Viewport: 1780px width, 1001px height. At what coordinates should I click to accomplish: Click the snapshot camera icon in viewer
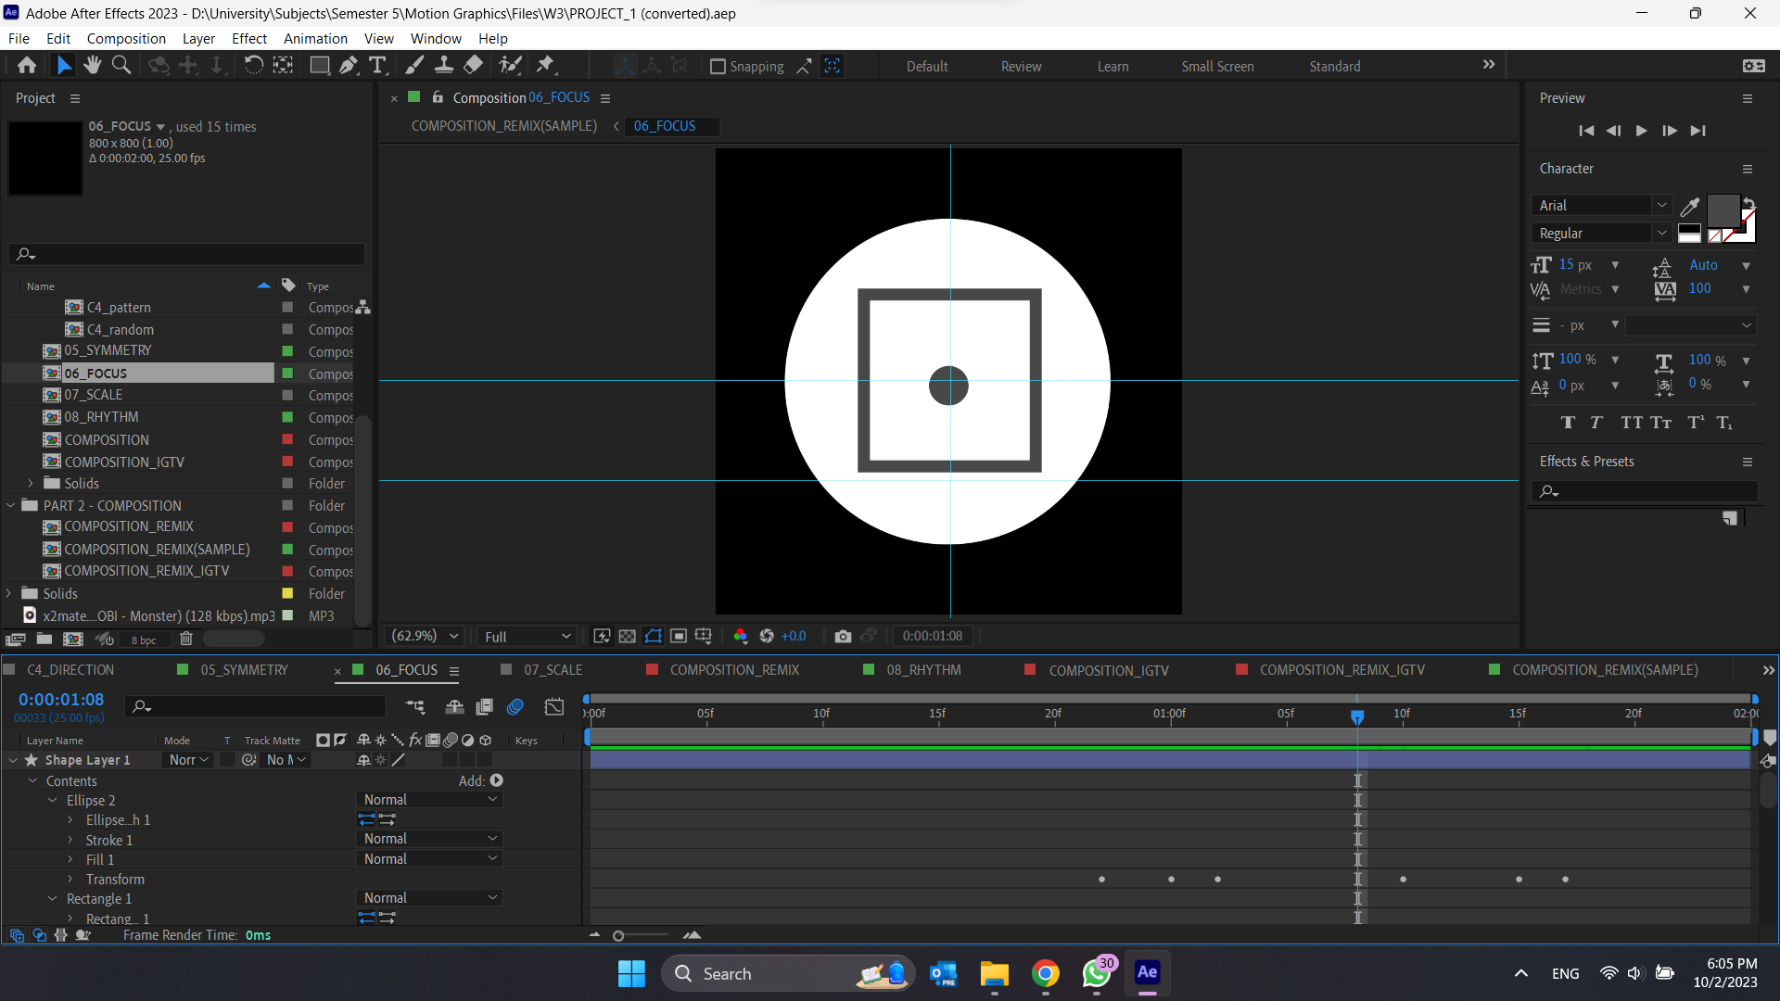pos(842,636)
